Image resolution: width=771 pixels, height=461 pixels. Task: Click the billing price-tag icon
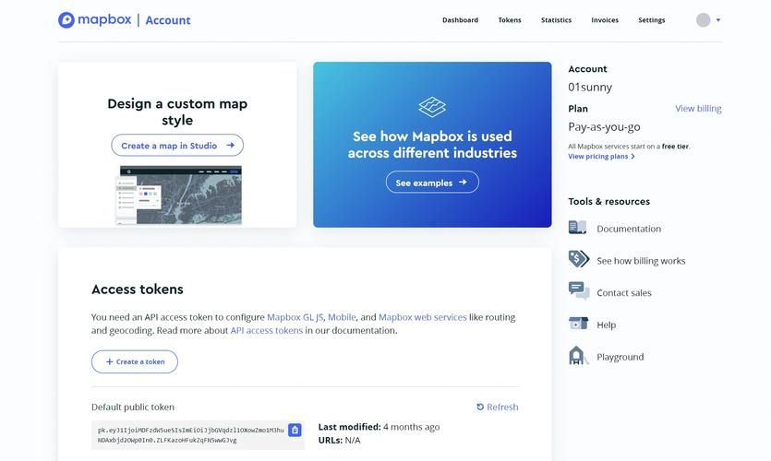click(579, 259)
